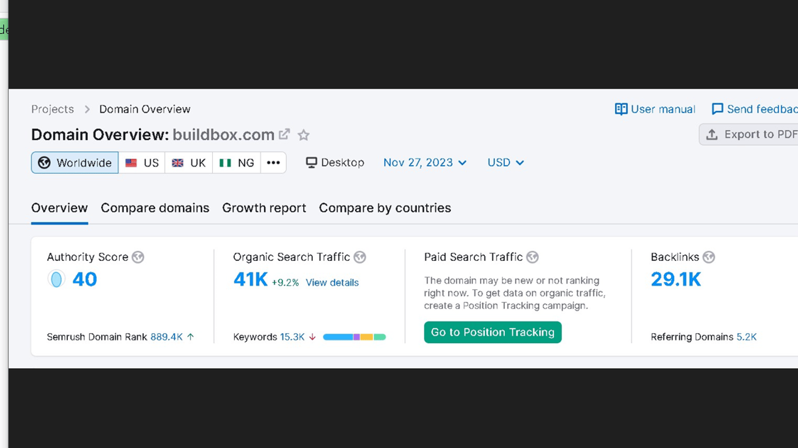This screenshot has height=448, width=798.
Task: Click Go to Position Tracking button
Action: [x=492, y=332]
